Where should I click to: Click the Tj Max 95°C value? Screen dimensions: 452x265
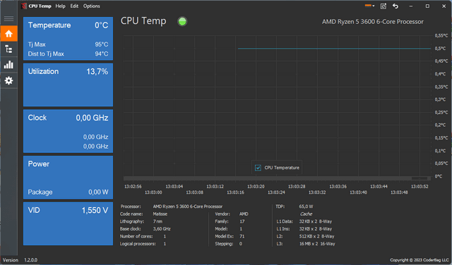(x=102, y=44)
